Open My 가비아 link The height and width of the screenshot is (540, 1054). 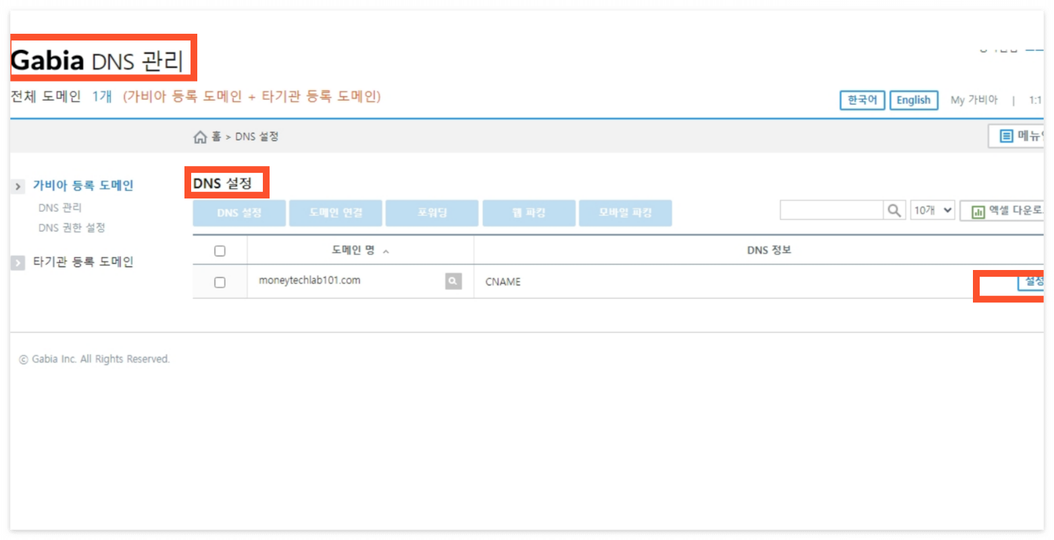coord(974,100)
